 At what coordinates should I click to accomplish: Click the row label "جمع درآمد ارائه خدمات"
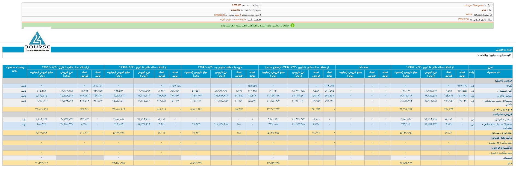(x=500, y=143)
